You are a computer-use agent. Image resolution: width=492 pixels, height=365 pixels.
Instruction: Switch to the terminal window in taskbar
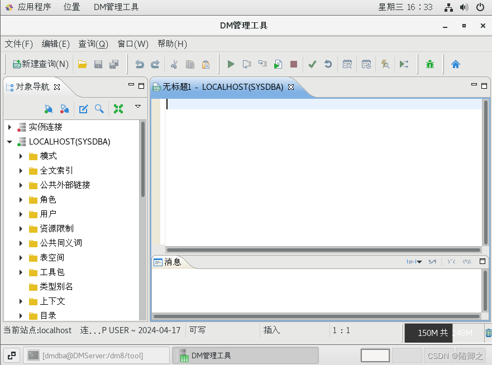click(97, 356)
